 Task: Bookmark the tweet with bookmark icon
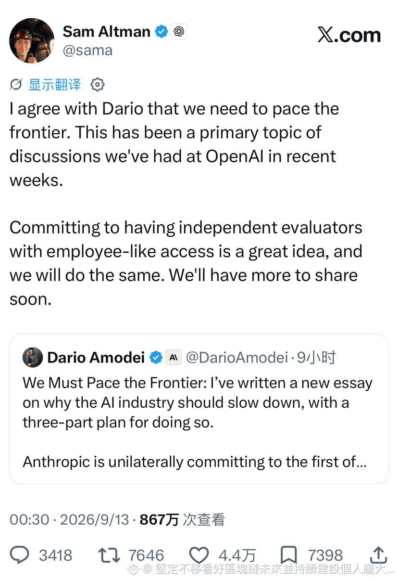[x=288, y=555]
